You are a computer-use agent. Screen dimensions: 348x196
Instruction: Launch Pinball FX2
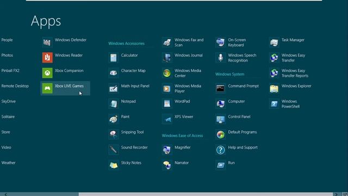[x=10, y=71]
